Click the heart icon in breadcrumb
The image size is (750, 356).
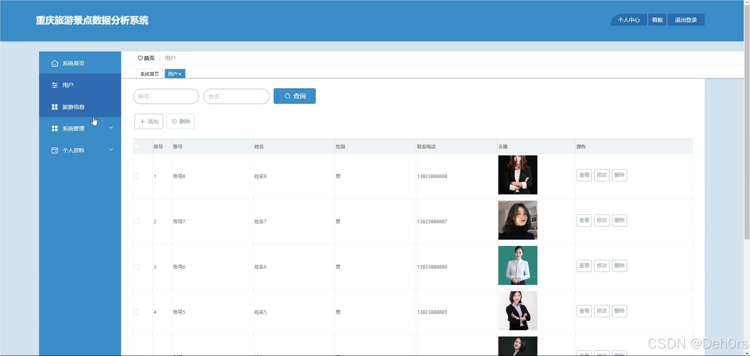coord(140,58)
